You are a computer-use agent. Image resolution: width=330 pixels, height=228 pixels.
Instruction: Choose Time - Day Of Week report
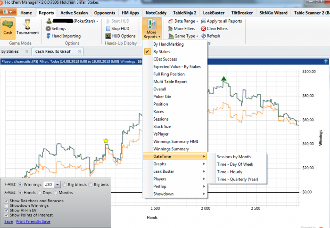coord(235,164)
